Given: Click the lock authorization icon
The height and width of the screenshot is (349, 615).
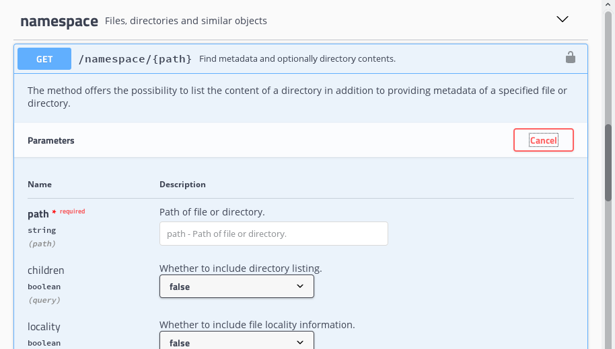Looking at the screenshot, I should [x=570, y=58].
